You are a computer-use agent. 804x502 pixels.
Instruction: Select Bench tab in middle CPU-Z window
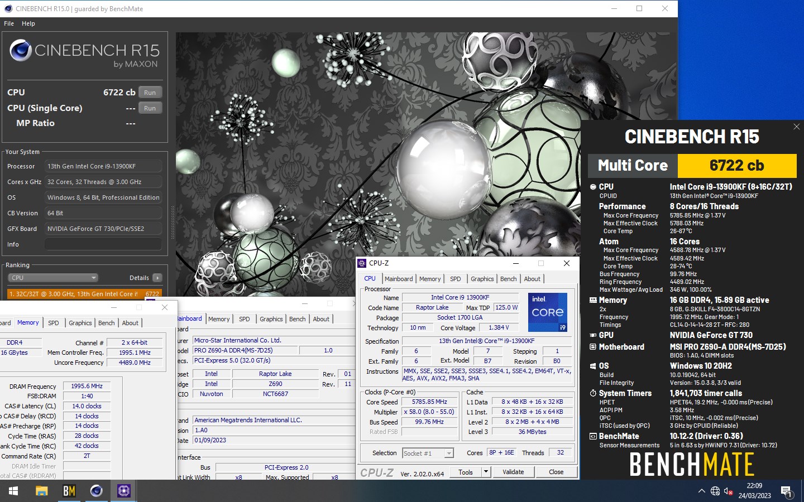click(297, 319)
